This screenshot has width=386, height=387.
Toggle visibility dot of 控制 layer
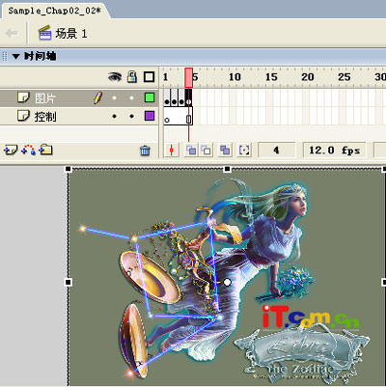pos(114,116)
